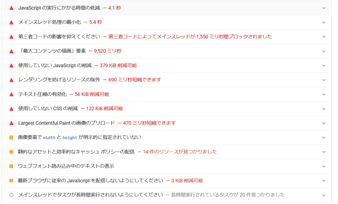Click 第三者コードによってメインスレッドが 1,550 ミリ秒間ブロック text

coord(190,36)
